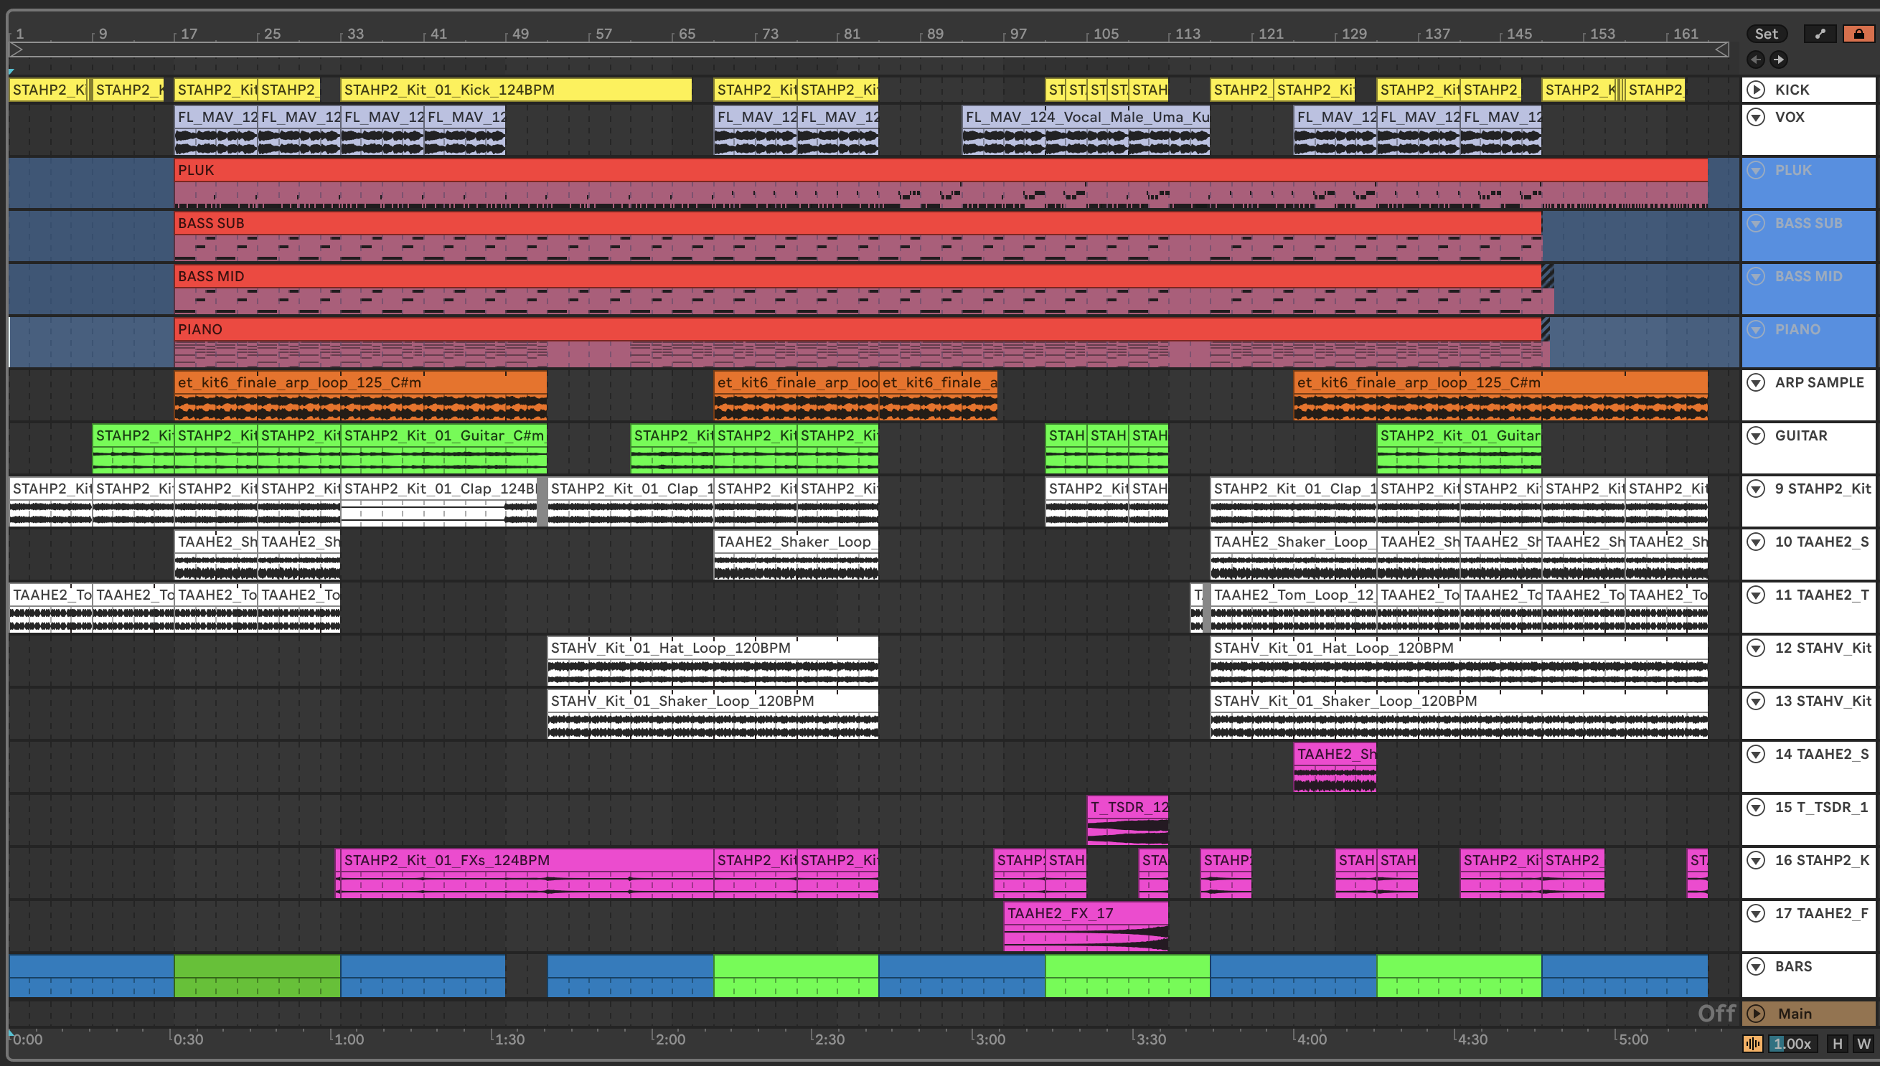Select the T_TSDR clip on track 15
Viewport: 1880px width, 1066px height.
pos(1128,807)
